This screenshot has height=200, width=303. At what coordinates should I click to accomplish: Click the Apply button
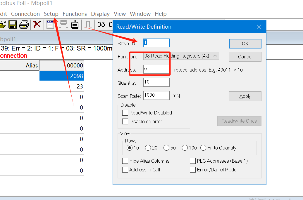tap(245, 96)
